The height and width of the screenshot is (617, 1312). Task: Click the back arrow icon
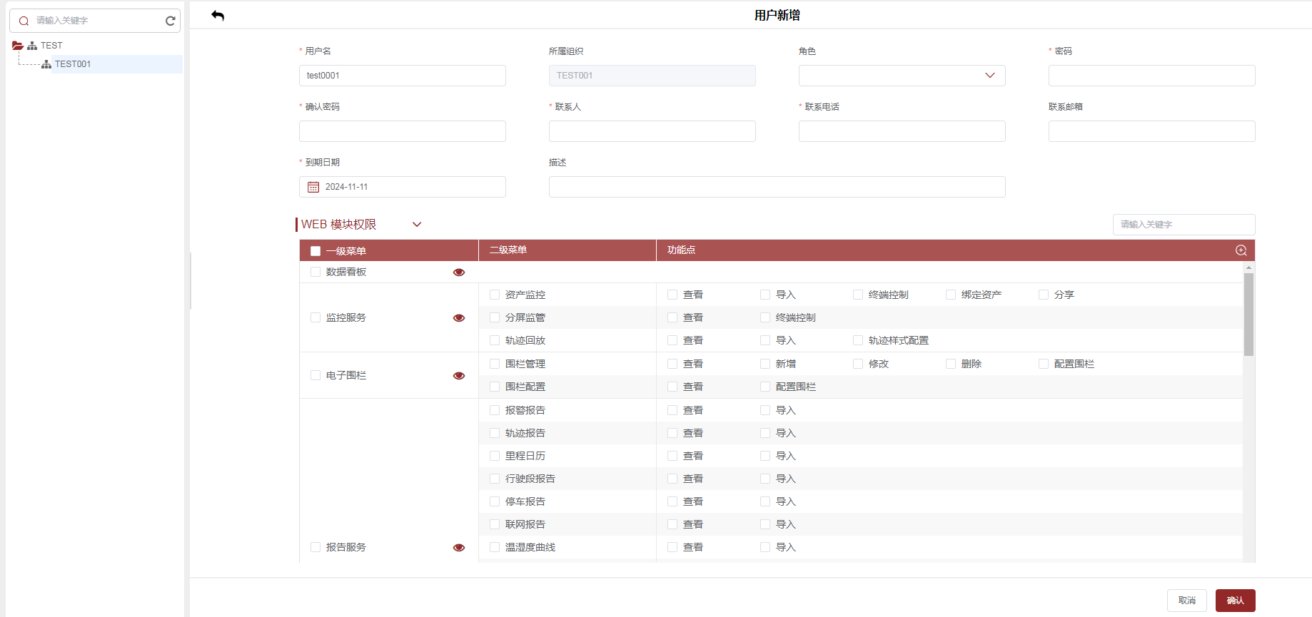click(x=218, y=16)
